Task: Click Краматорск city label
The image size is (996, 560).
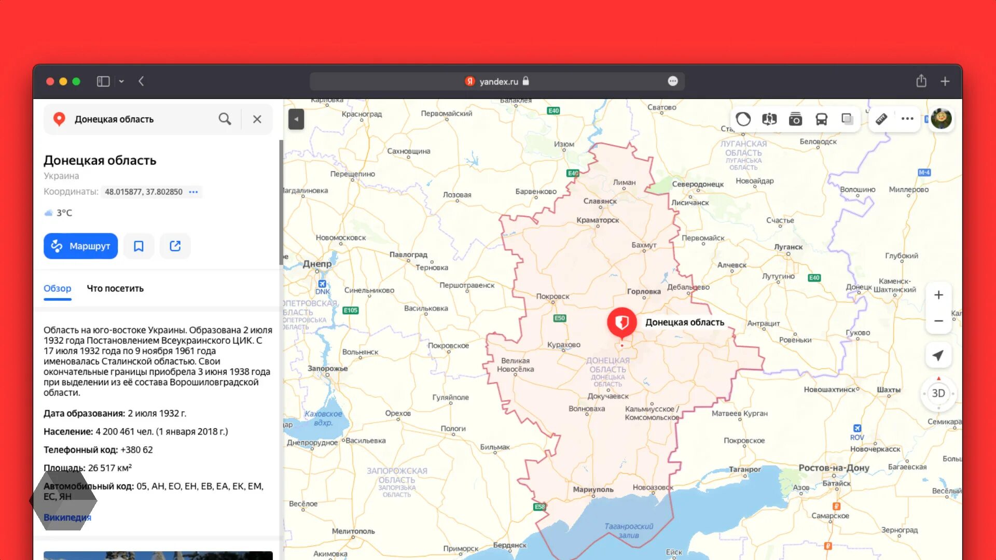Action: 598,220
